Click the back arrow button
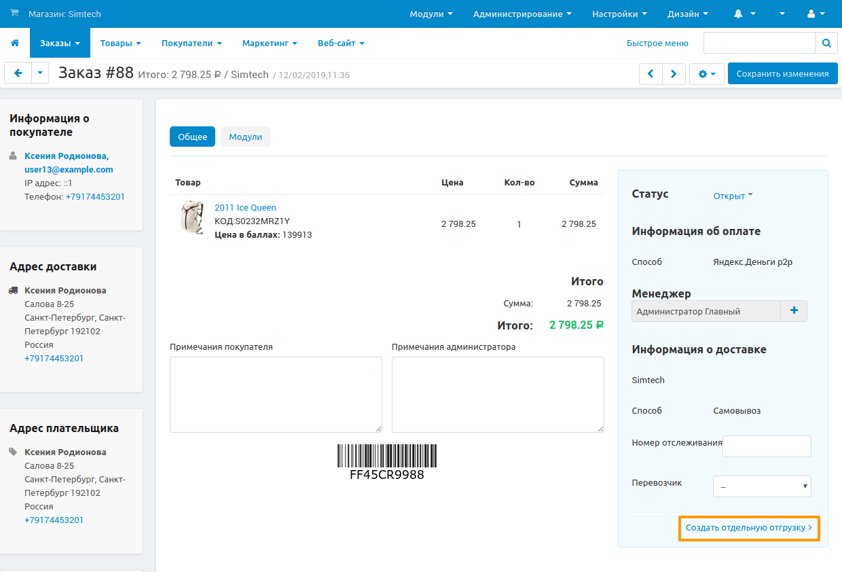Screen dimensions: 842x572 pyautogui.click(x=18, y=73)
